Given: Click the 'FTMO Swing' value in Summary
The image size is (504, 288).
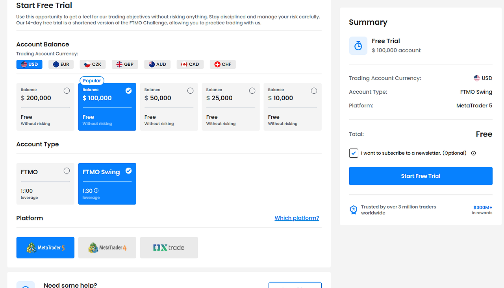Looking at the screenshot, I should click(x=476, y=92).
